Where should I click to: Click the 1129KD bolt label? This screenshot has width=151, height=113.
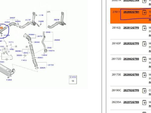pos(9,80)
